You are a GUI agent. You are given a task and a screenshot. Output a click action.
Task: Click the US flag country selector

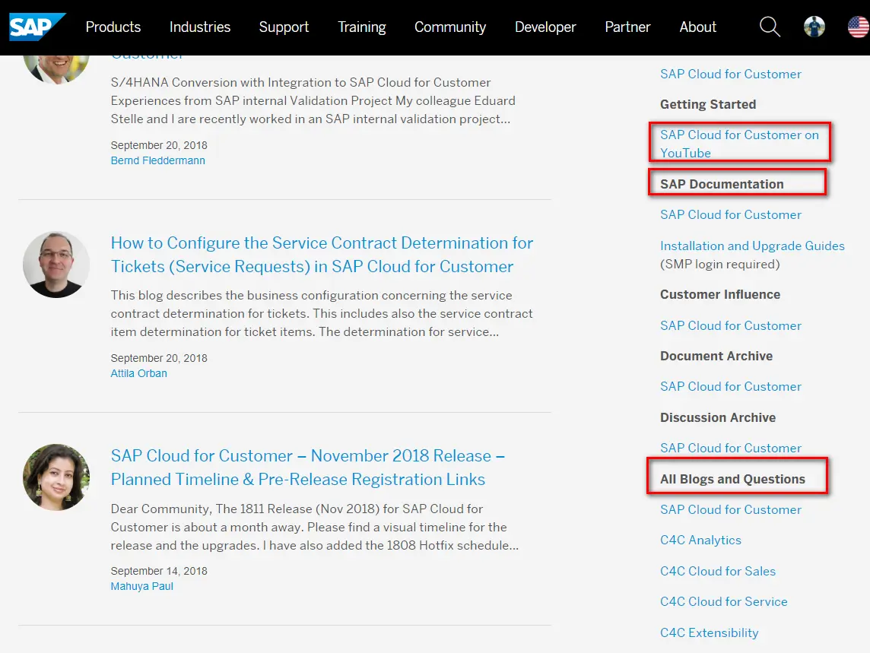(x=859, y=27)
